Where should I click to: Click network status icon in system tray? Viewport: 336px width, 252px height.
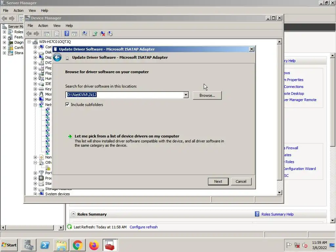click(x=297, y=245)
